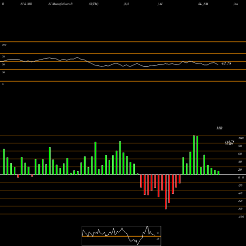Click the 'SI(TM)' header text

click(x=93, y=4)
